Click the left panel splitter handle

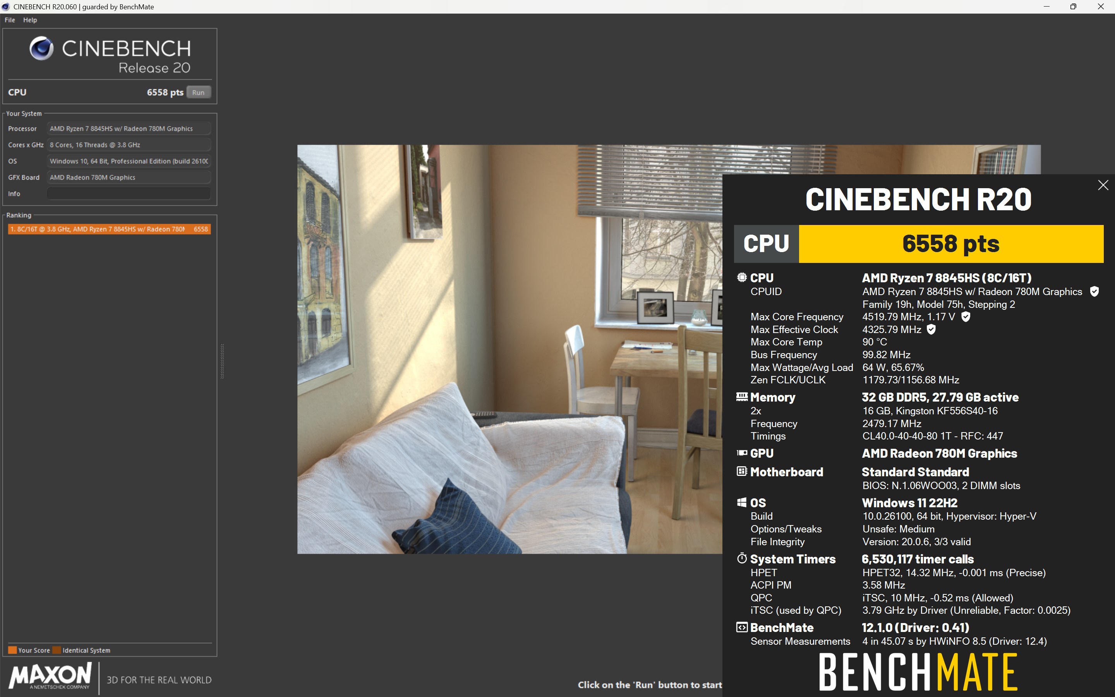click(x=222, y=361)
